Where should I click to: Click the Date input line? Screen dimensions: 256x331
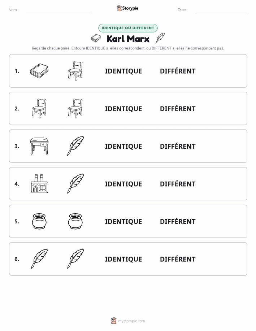coord(221,10)
